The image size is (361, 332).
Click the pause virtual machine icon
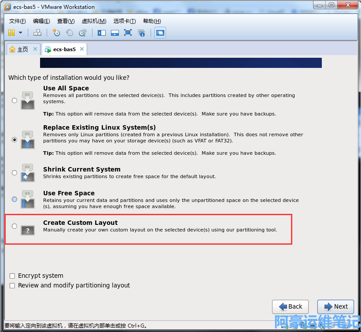click(x=11, y=33)
